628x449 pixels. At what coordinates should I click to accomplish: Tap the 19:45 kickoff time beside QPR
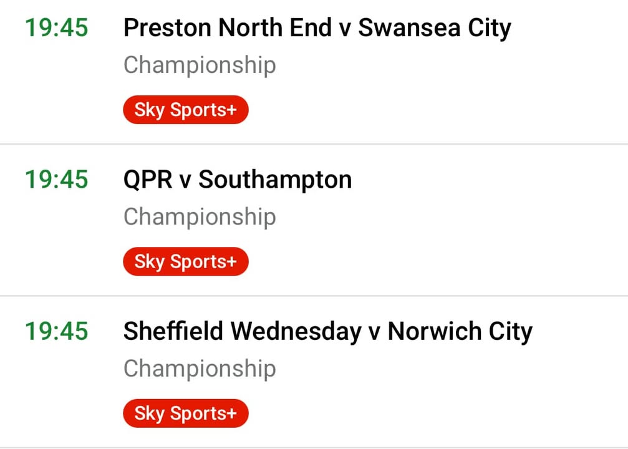pyautogui.click(x=57, y=180)
